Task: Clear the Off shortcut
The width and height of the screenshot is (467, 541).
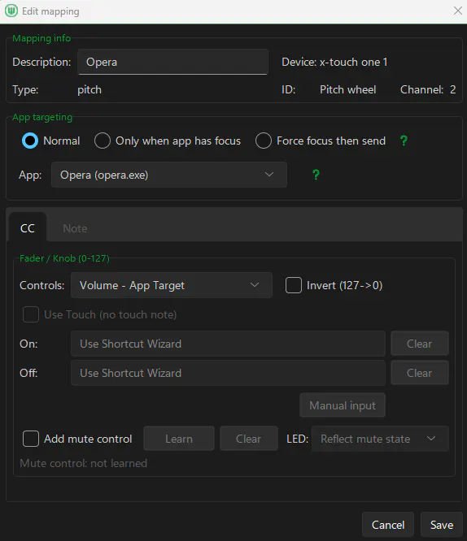Action: coord(419,373)
